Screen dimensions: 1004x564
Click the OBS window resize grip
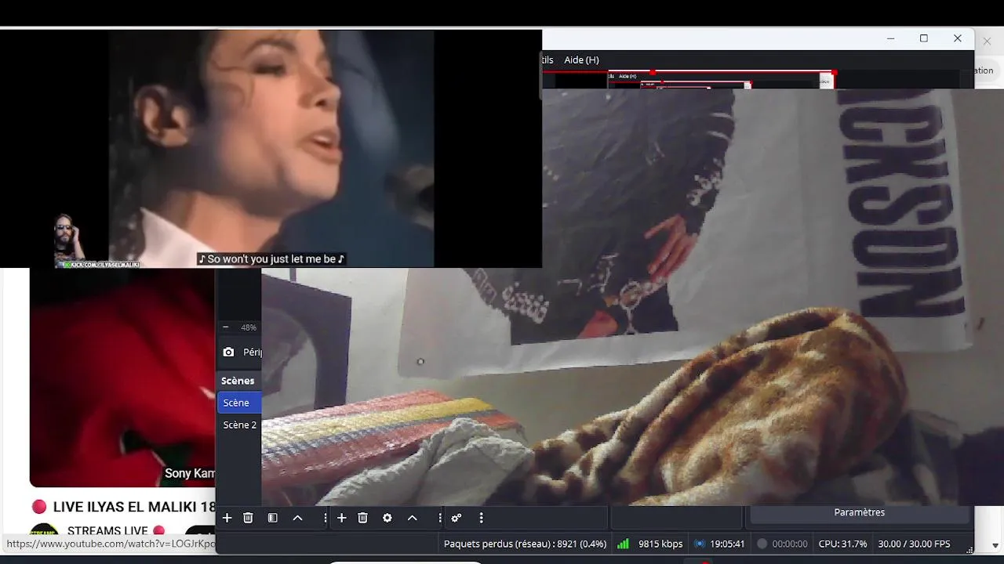point(969,549)
